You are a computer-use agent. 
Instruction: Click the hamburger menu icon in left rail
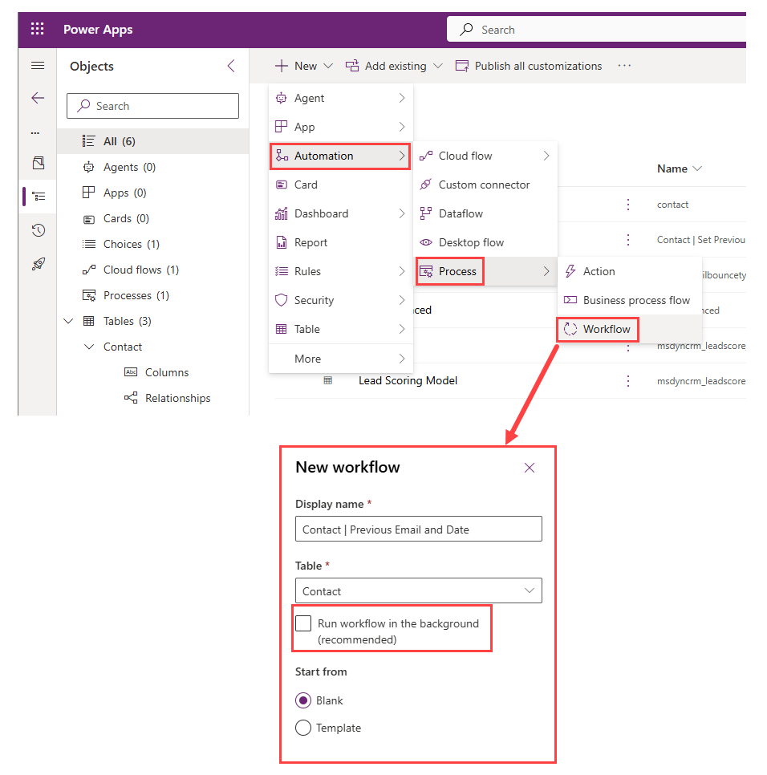[38, 66]
